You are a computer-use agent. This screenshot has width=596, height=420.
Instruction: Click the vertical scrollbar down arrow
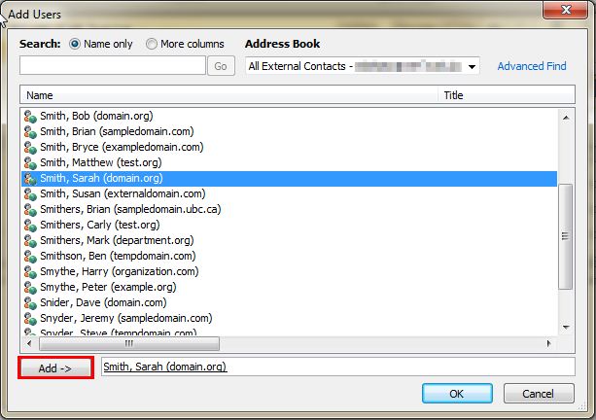click(566, 327)
